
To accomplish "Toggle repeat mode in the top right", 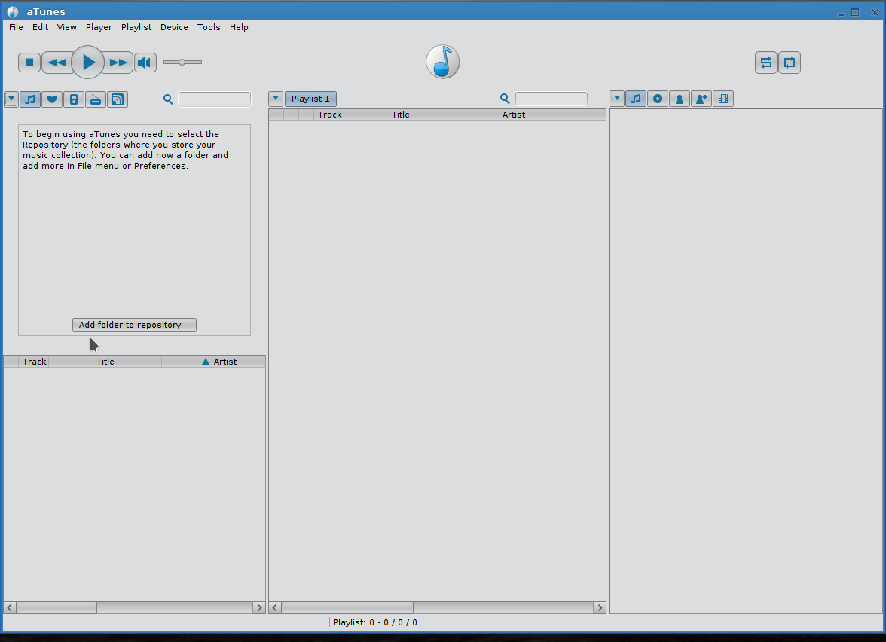I will (x=790, y=62).
